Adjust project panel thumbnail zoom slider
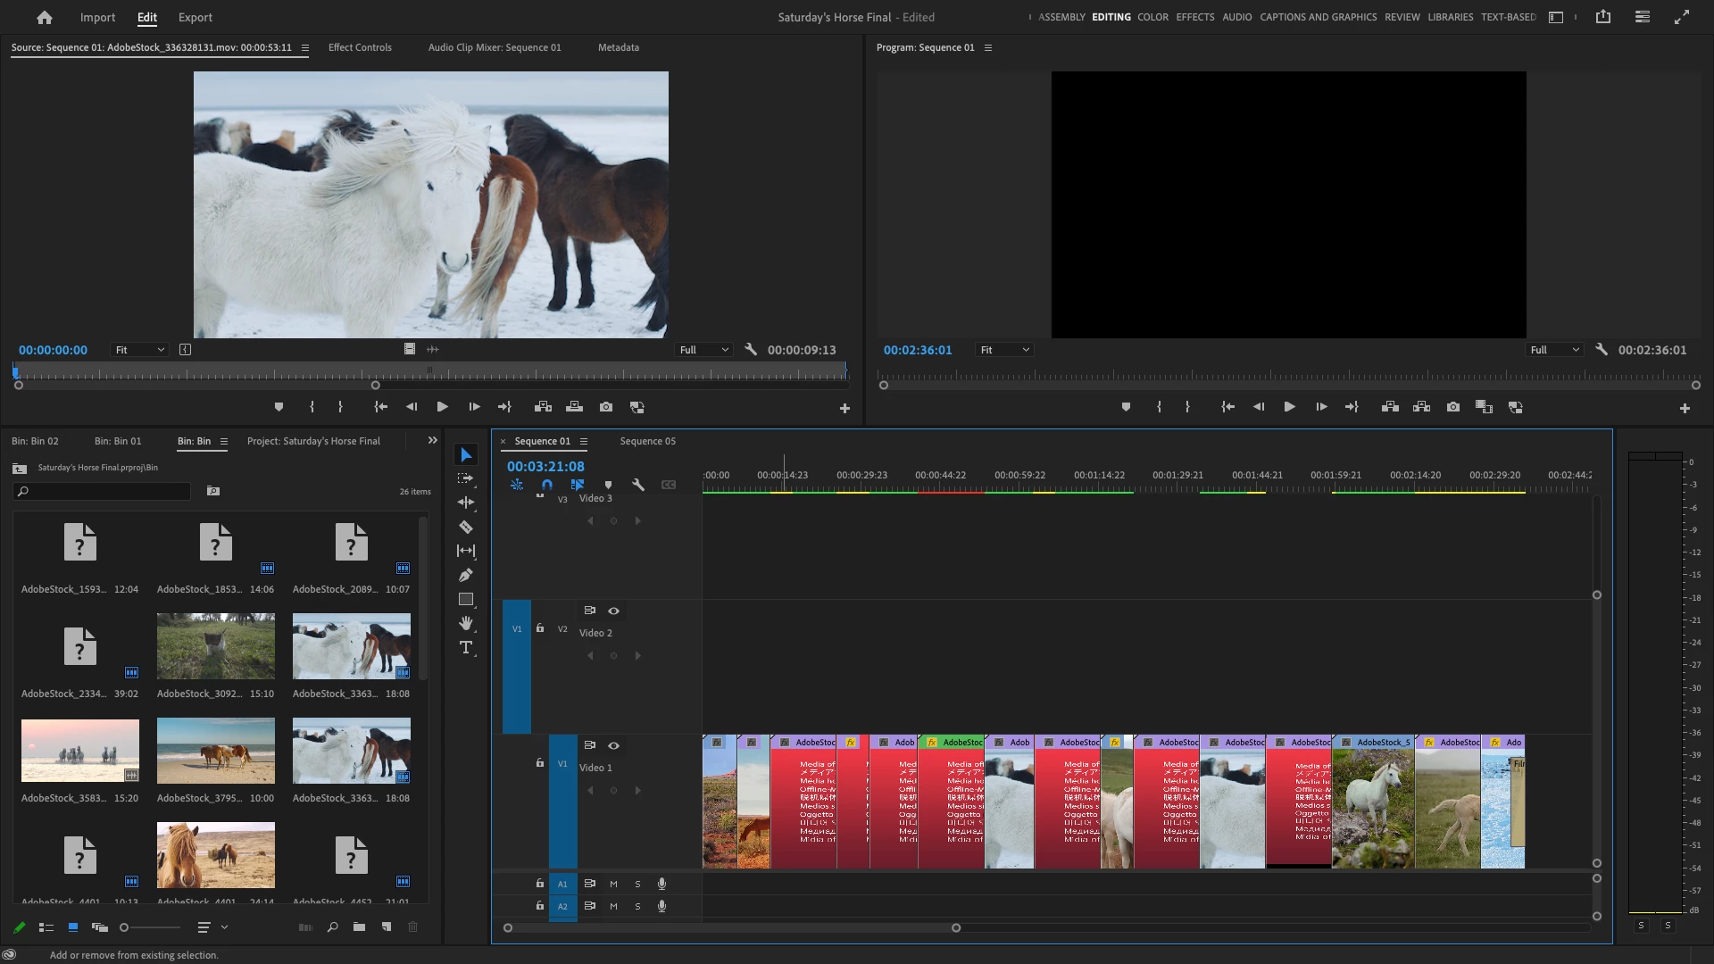 click(x=125, y=927)
